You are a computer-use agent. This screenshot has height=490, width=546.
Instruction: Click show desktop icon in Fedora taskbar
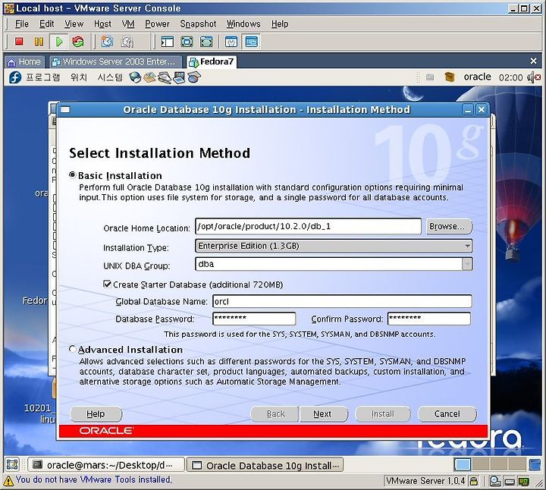point(12,464)
